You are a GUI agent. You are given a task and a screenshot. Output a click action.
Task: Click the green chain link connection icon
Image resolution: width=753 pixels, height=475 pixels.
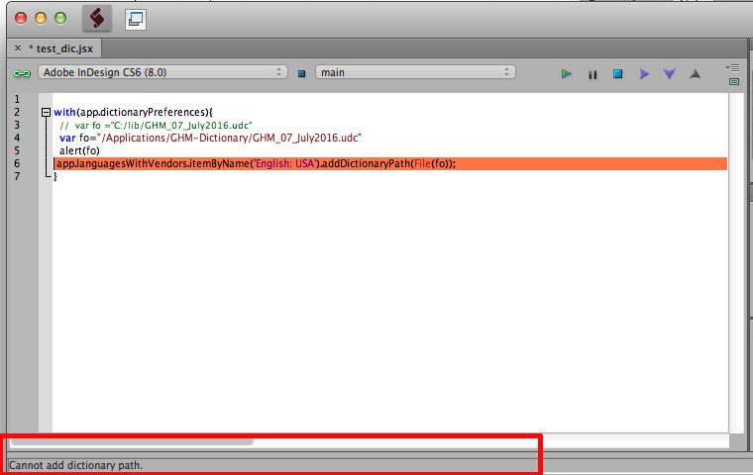coord(22,73)
